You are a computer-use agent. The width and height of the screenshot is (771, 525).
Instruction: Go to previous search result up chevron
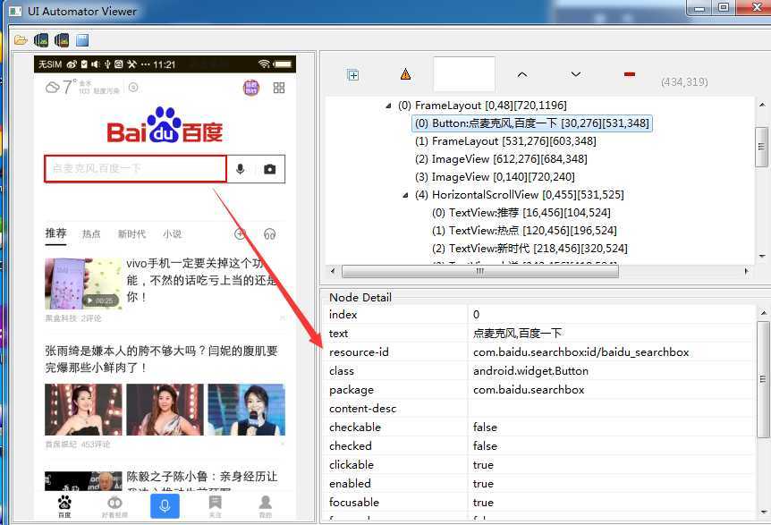click(522, 75)
